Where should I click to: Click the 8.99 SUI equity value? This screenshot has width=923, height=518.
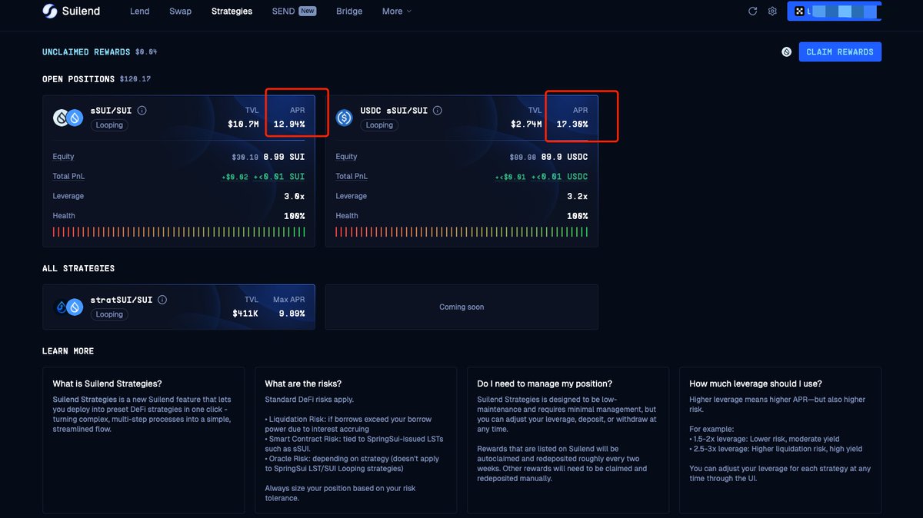[284, 157]
